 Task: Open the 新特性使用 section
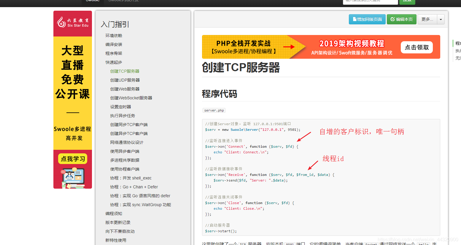pyautogui.click(x=116, y=240)
